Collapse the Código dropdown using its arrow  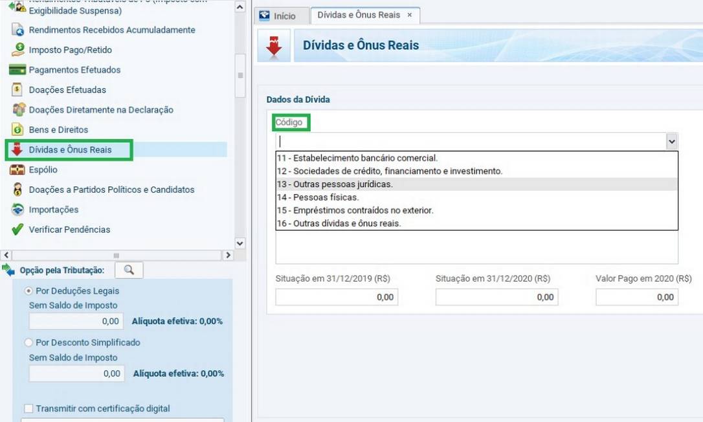pyautogui.click(x=671, y=141)
